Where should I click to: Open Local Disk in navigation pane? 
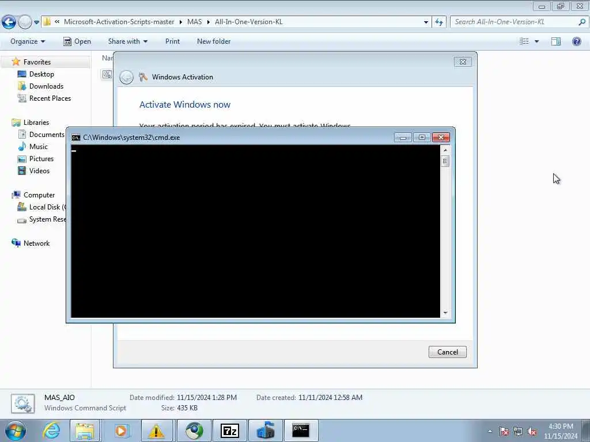(x=42, y=207)
